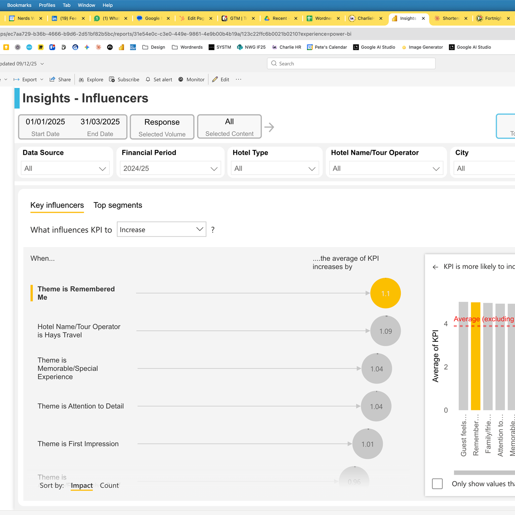
Task: Switch to the Top segments tab
Action: [x=118, y=205]
